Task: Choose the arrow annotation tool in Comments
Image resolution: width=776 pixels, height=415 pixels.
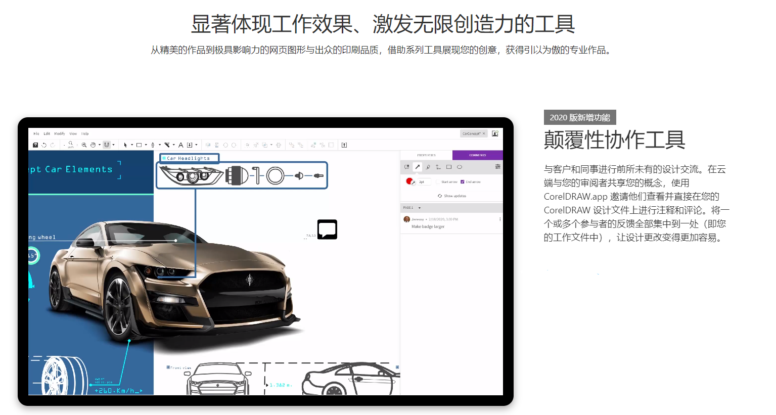Action: coord(418,167)
